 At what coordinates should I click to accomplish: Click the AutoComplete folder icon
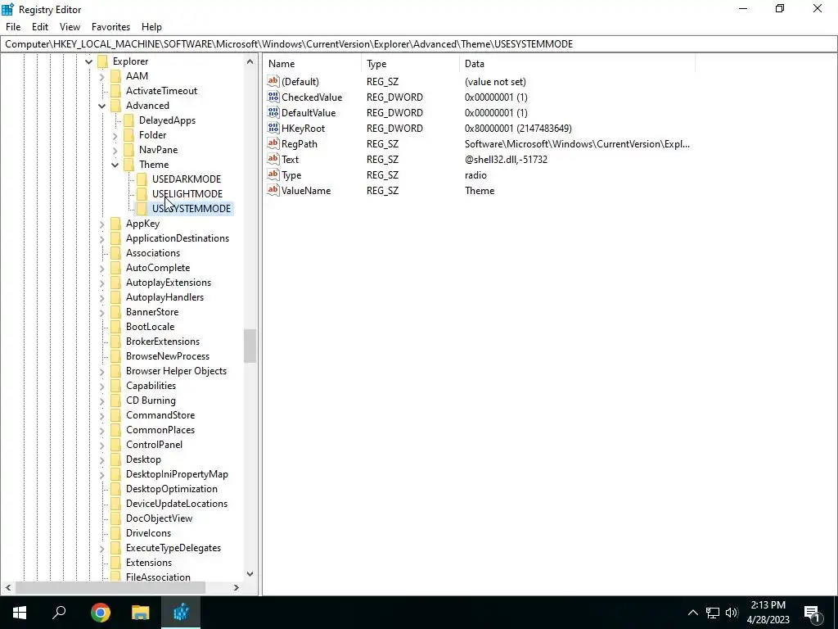click(x=116, y=268)
